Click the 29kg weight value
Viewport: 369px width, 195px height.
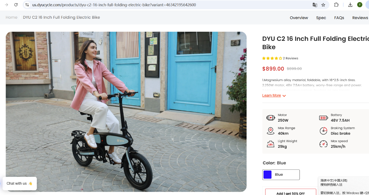(282, 146)
